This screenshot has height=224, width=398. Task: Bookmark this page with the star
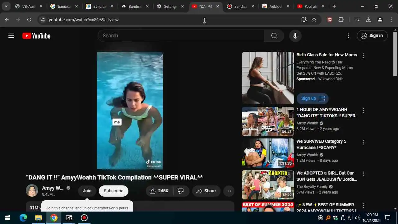point(314,20)
